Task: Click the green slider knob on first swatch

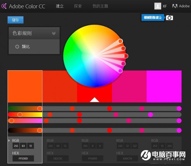Action: pyautogui.click(x=20, y=115)
